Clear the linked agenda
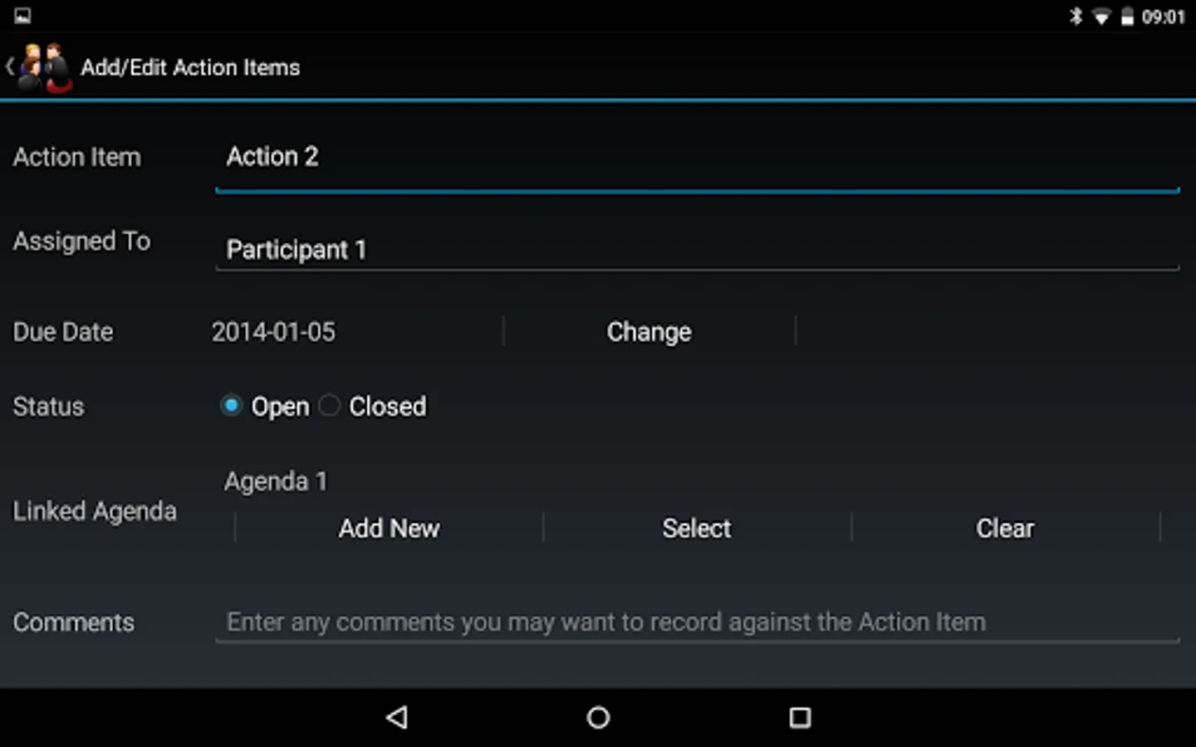This screenshot has height=747, width=1196. pyautogui.click(x=1005, y=528)
